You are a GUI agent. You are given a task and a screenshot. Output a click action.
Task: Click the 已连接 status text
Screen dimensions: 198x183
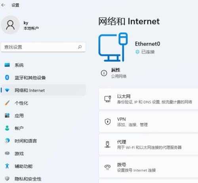tap(148, 52)
